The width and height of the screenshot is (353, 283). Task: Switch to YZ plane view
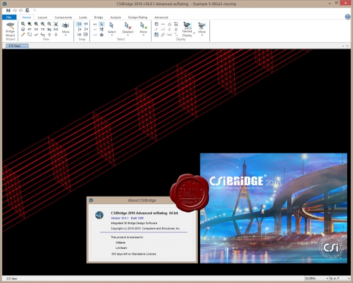(42, 29)
